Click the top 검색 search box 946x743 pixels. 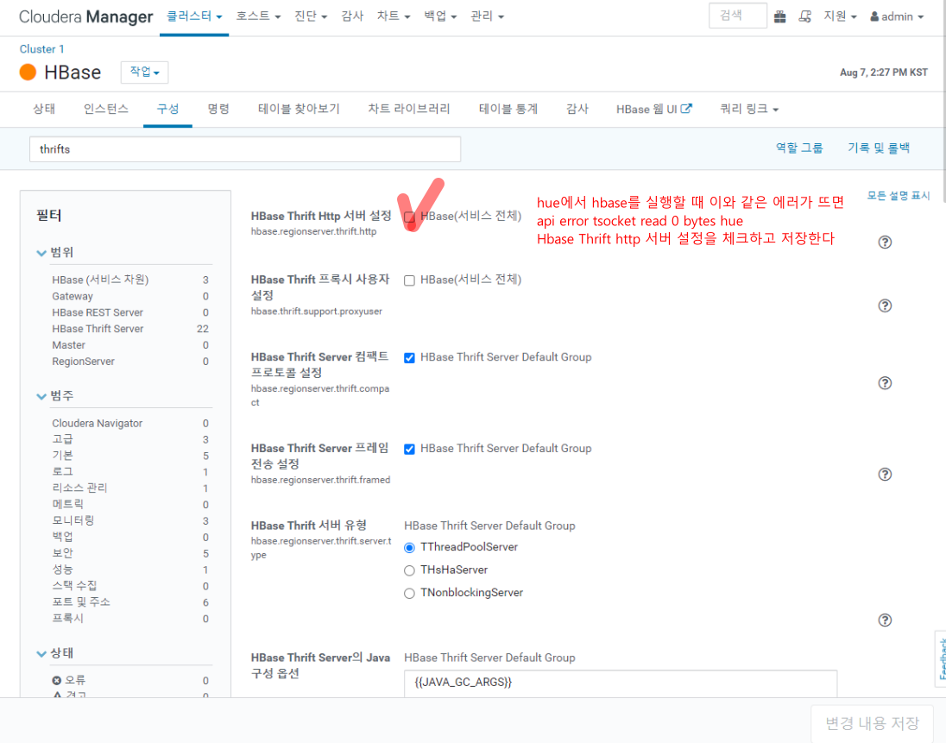[x=737, y=16]
